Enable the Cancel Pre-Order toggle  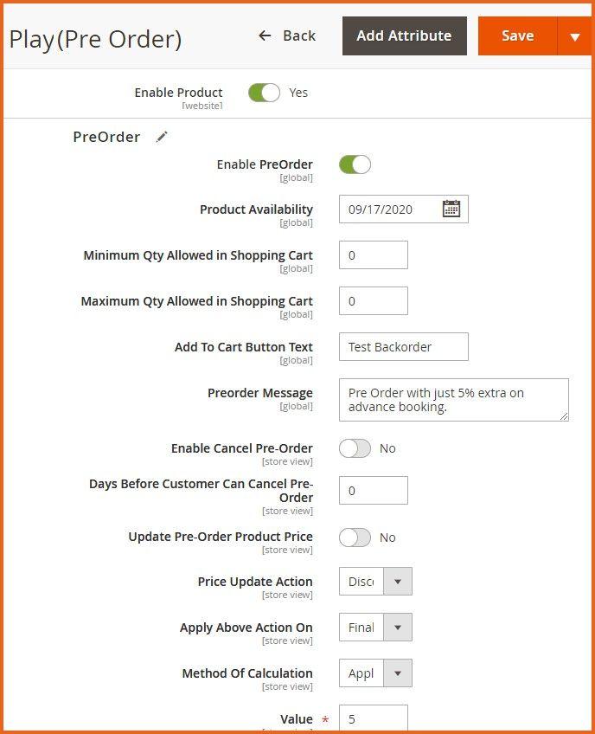point(355,448)
